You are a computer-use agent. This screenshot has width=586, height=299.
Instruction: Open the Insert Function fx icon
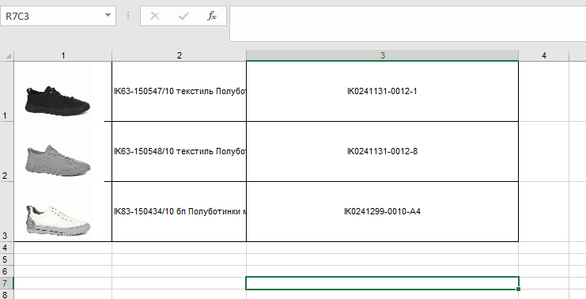[212, 16]
